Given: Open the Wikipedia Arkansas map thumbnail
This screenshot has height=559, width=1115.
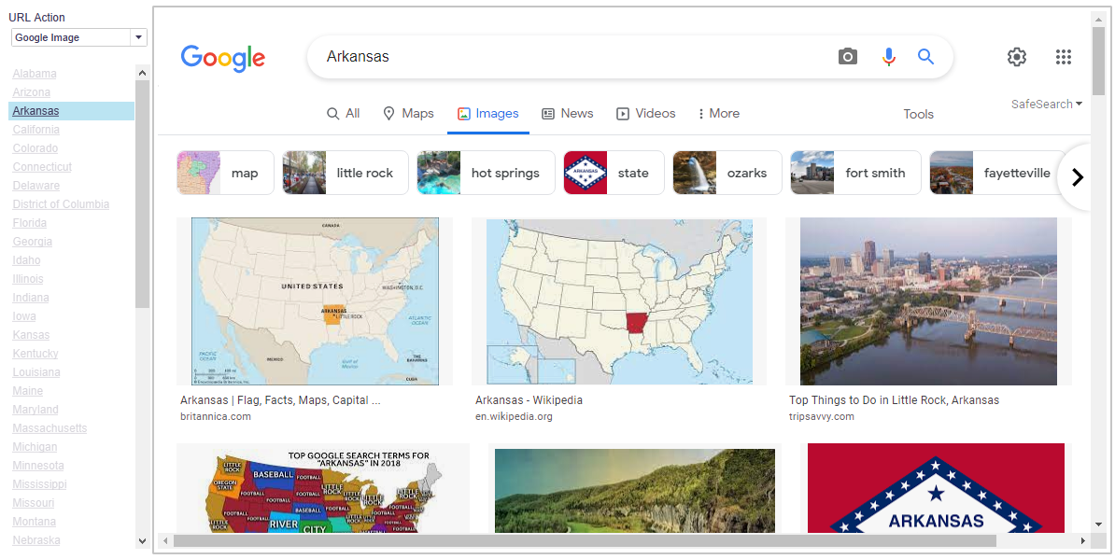Looking at the screenshot, I should click(x=618, y=301).
